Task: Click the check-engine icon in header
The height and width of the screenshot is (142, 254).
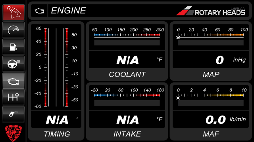Action: point(39,11)
